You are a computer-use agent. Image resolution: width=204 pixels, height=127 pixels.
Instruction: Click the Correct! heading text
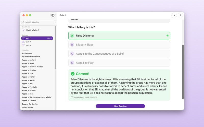pos(82,74)
